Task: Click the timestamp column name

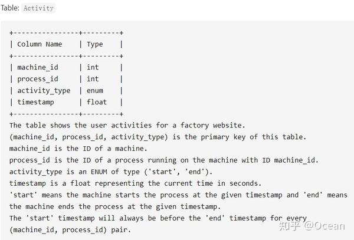Action: [x=35, y=102]
